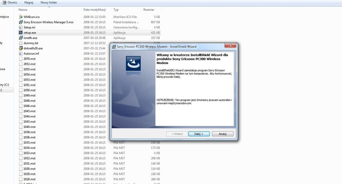
Task: Click the 1053.mst file icon
Action: point(20,79)
